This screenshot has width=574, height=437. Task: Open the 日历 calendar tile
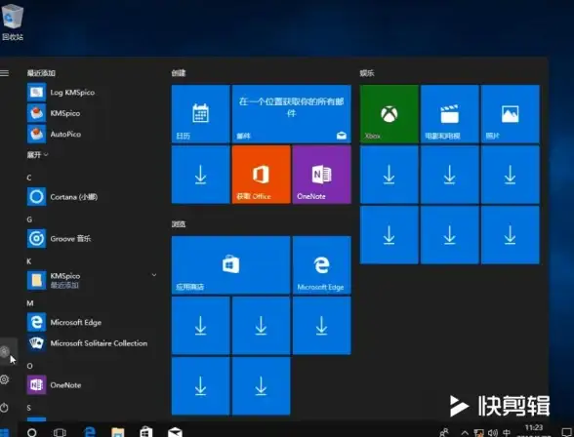(201, 114)
